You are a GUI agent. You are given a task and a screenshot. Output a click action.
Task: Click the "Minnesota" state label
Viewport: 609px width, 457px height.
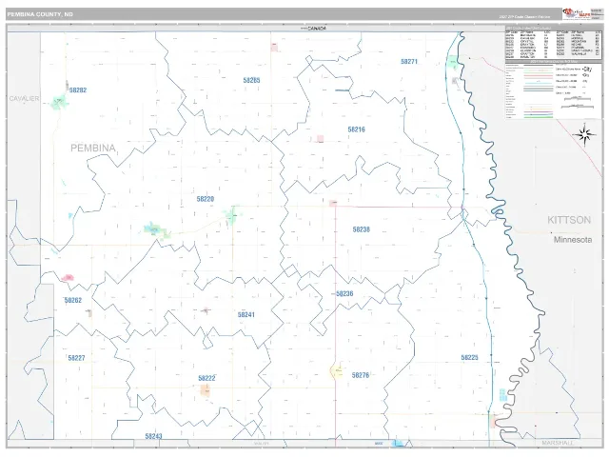point(573,240)
